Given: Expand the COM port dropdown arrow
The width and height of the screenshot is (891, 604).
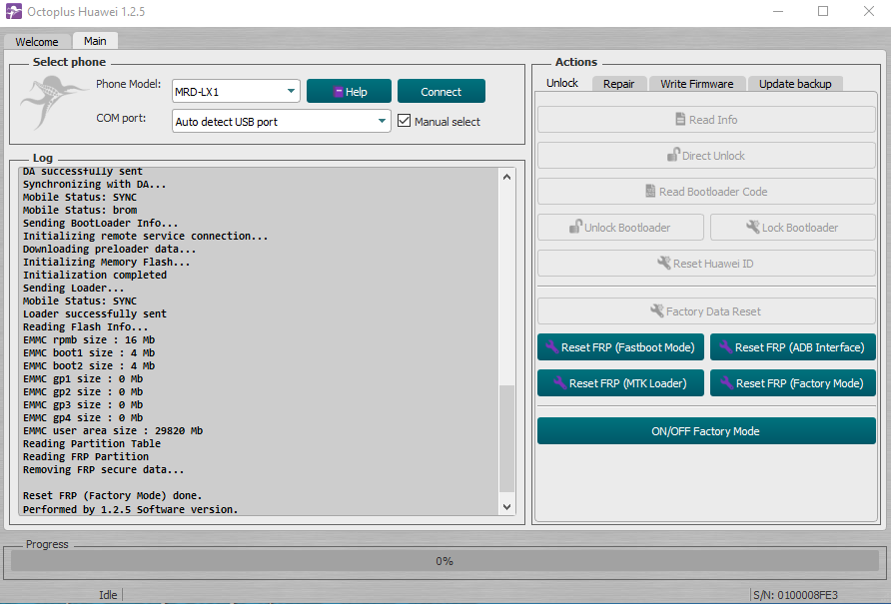Looking at the screenshot, I should [382, 121].
